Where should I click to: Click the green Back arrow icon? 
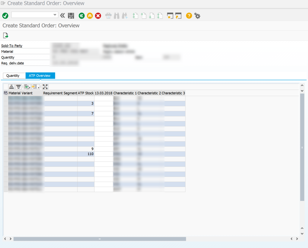(x=82, y=16)
